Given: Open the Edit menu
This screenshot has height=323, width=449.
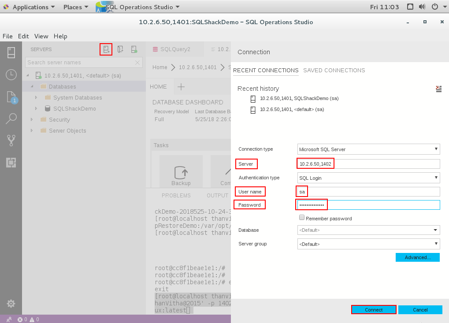Looking at the screenshot, I should pos(23,37).
